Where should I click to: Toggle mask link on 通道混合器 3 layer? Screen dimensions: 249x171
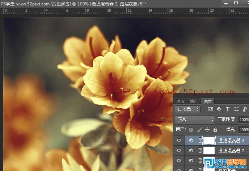point(200,141)
